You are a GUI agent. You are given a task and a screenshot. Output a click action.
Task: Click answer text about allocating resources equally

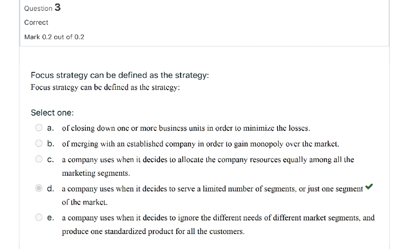click(x=208, y=166)
